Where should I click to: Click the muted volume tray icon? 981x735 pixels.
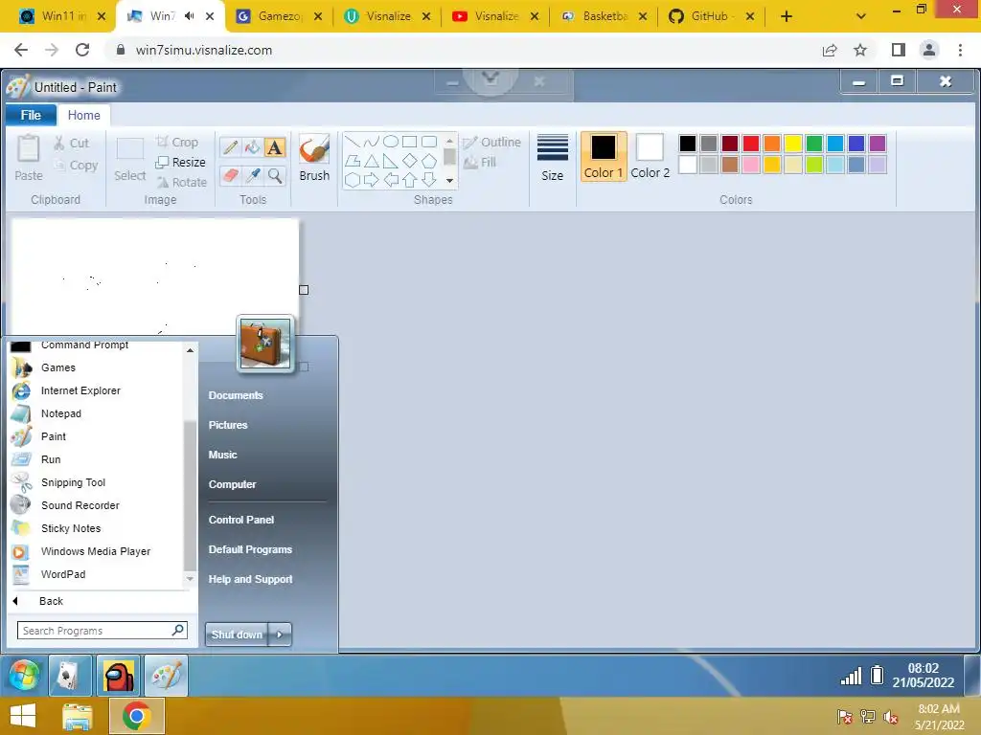(890, 718)
